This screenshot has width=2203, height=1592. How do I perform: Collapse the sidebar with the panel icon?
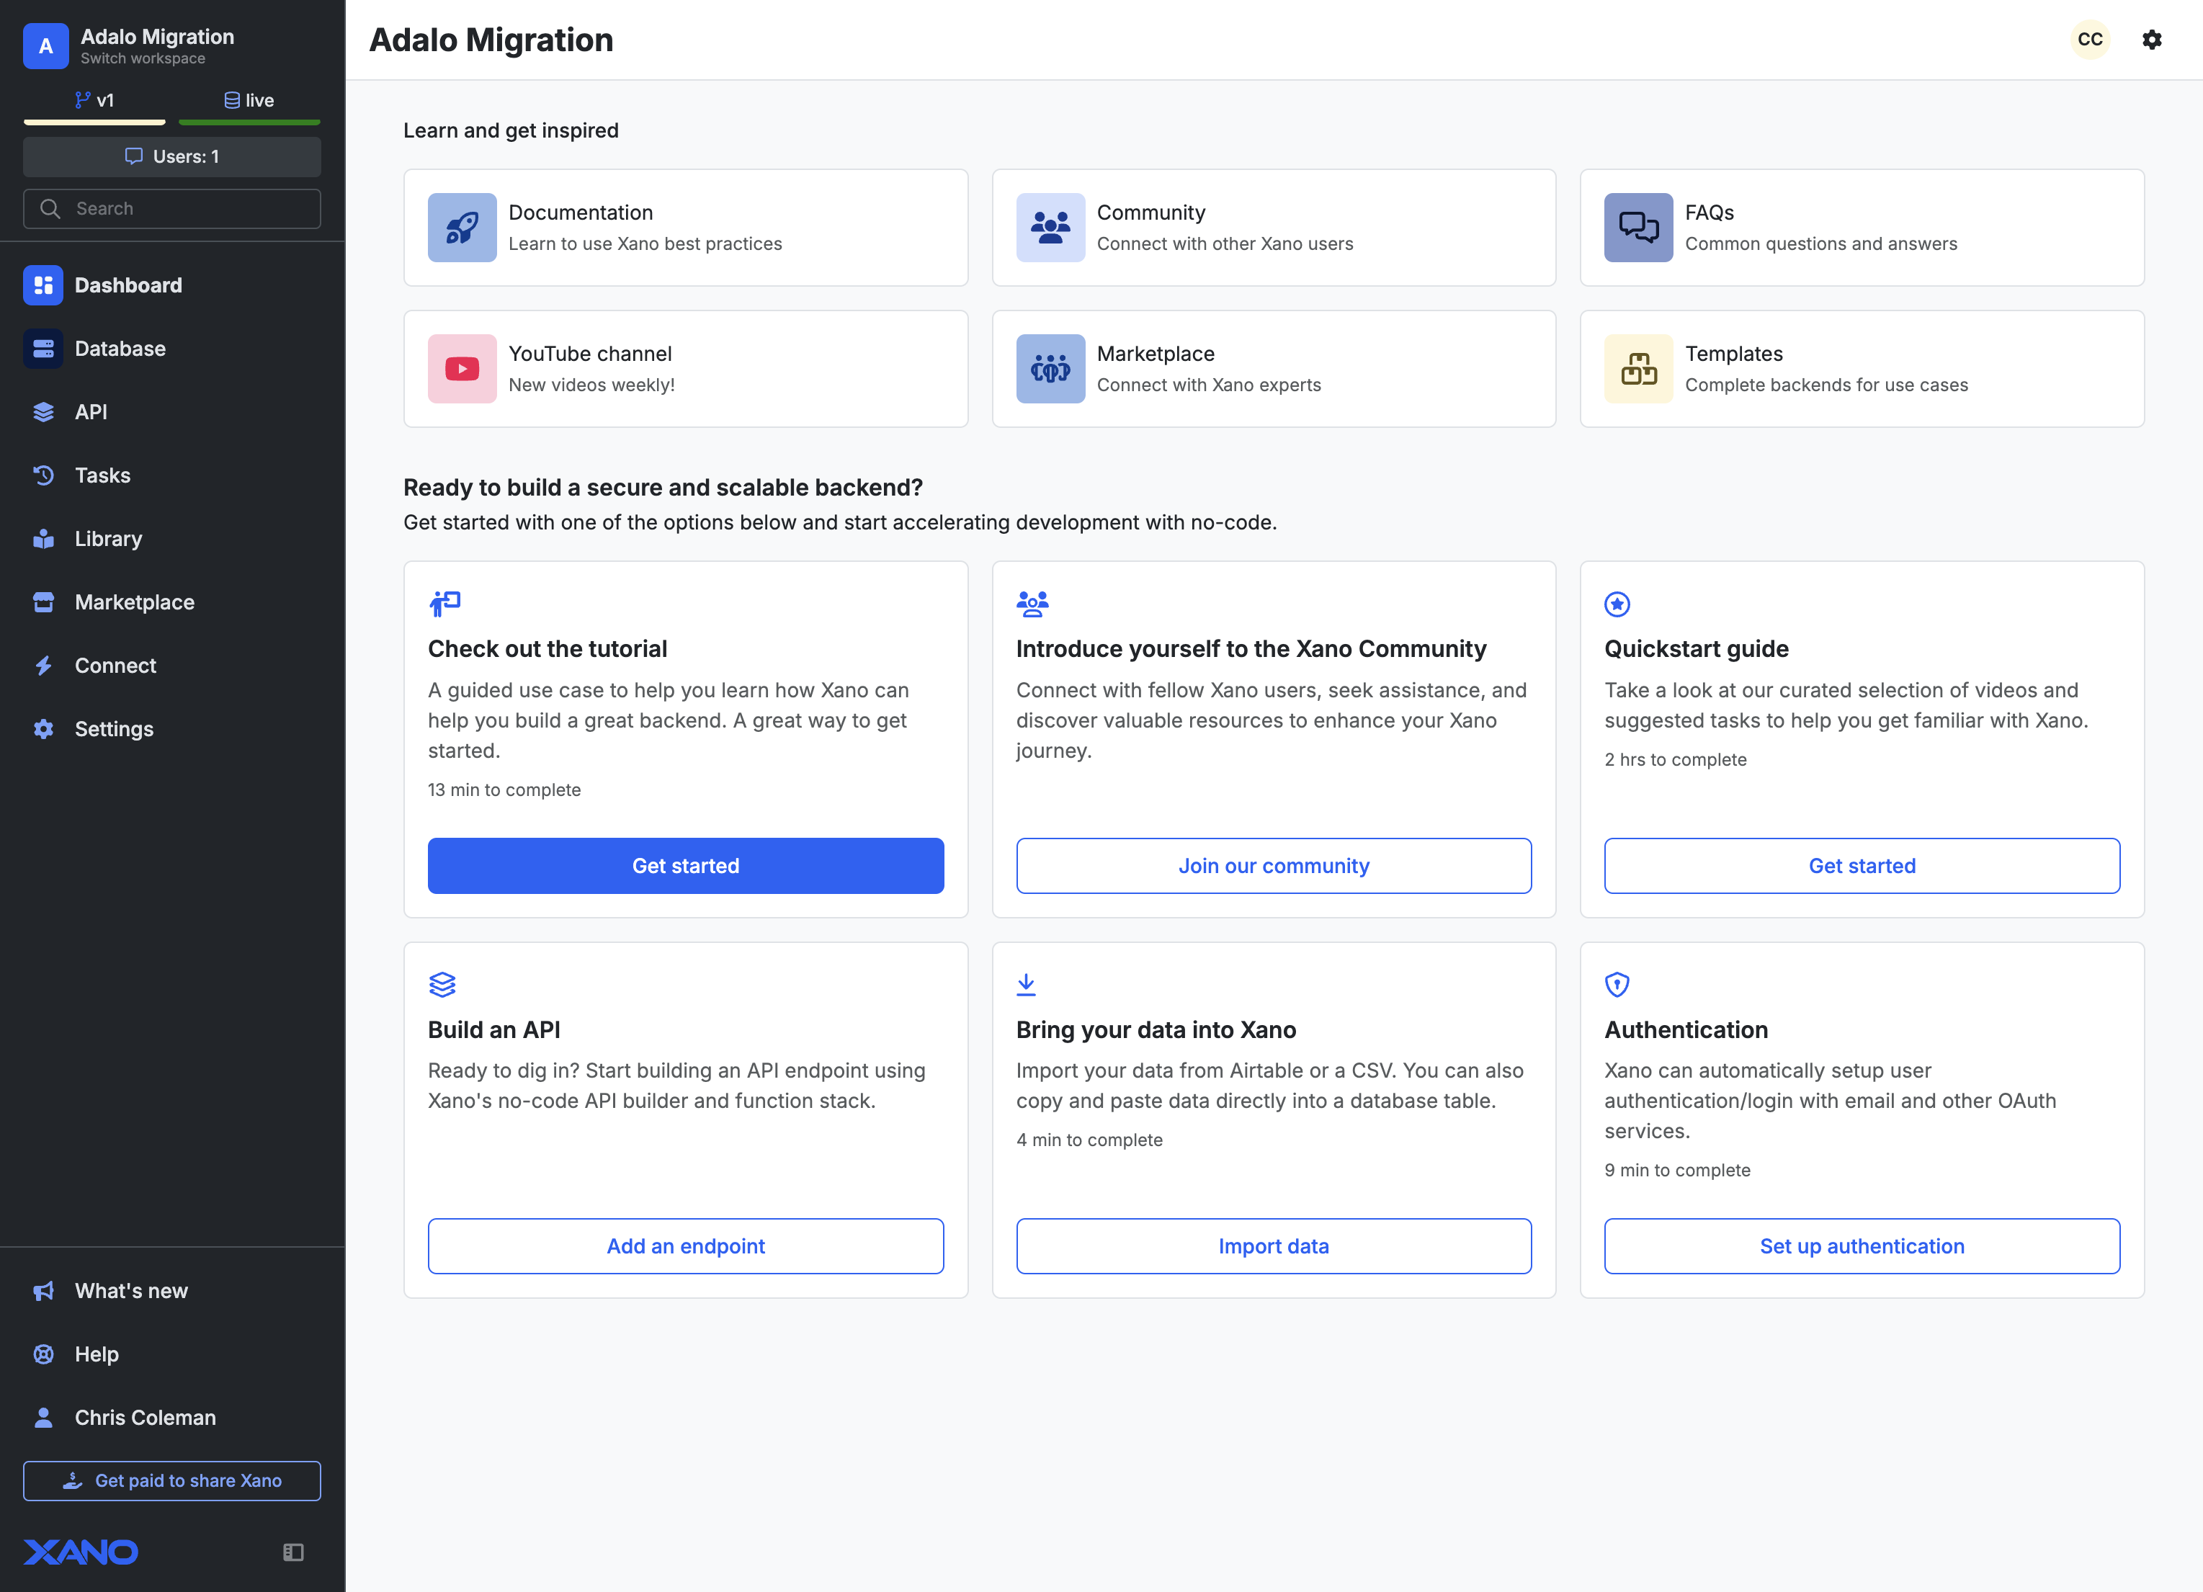293,1552
